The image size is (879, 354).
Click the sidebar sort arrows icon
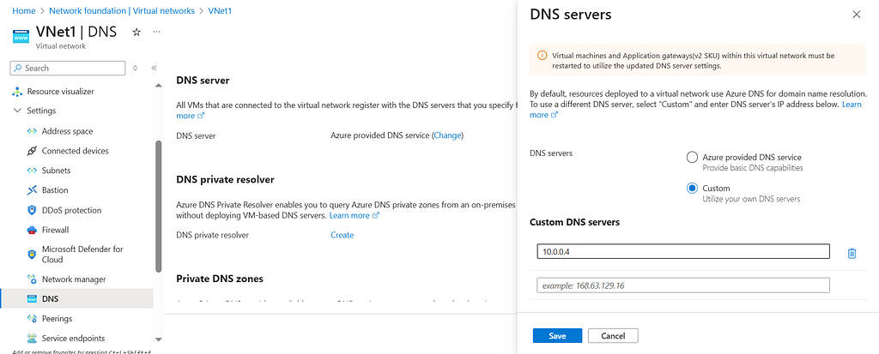[135, 69]
